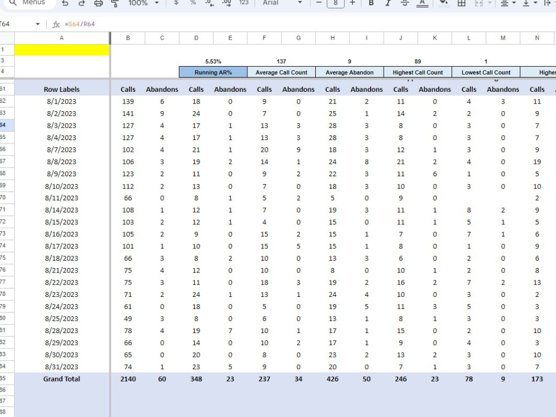Click the font size field showing 8
This screenshot has height=417, width=556.
tap(335, 3)
